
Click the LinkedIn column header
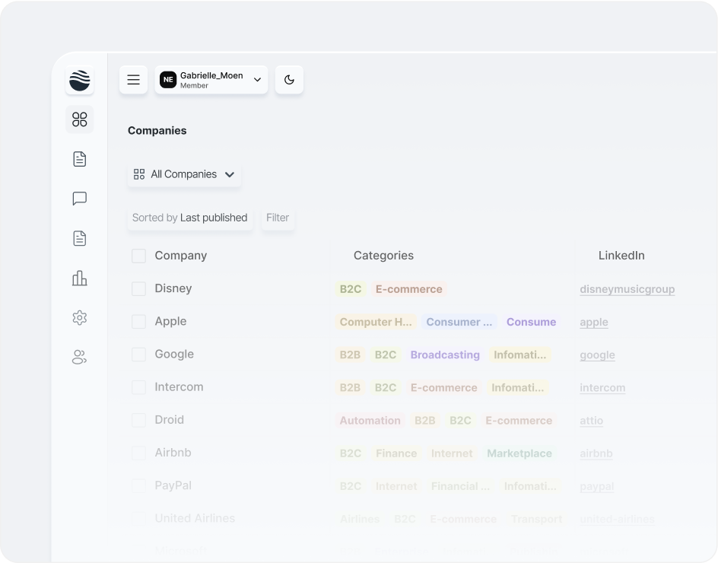pos(621,256)
